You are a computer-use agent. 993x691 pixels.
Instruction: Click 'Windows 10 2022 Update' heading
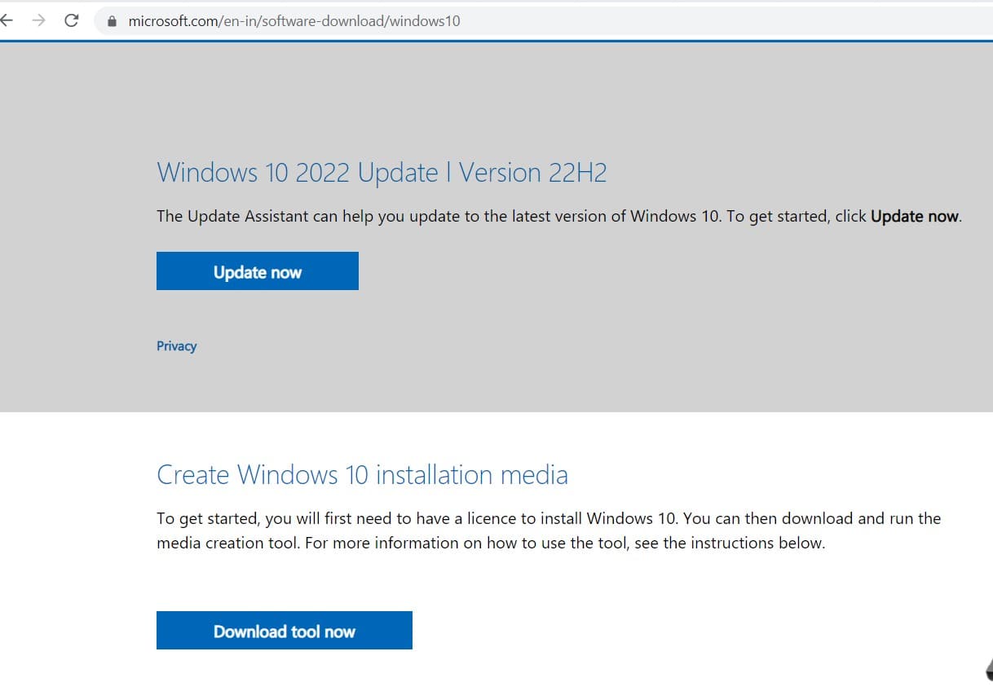point(298,173)
